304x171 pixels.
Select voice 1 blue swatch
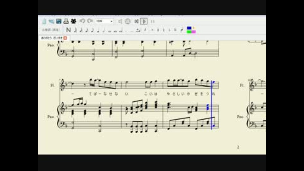point(189,28)
